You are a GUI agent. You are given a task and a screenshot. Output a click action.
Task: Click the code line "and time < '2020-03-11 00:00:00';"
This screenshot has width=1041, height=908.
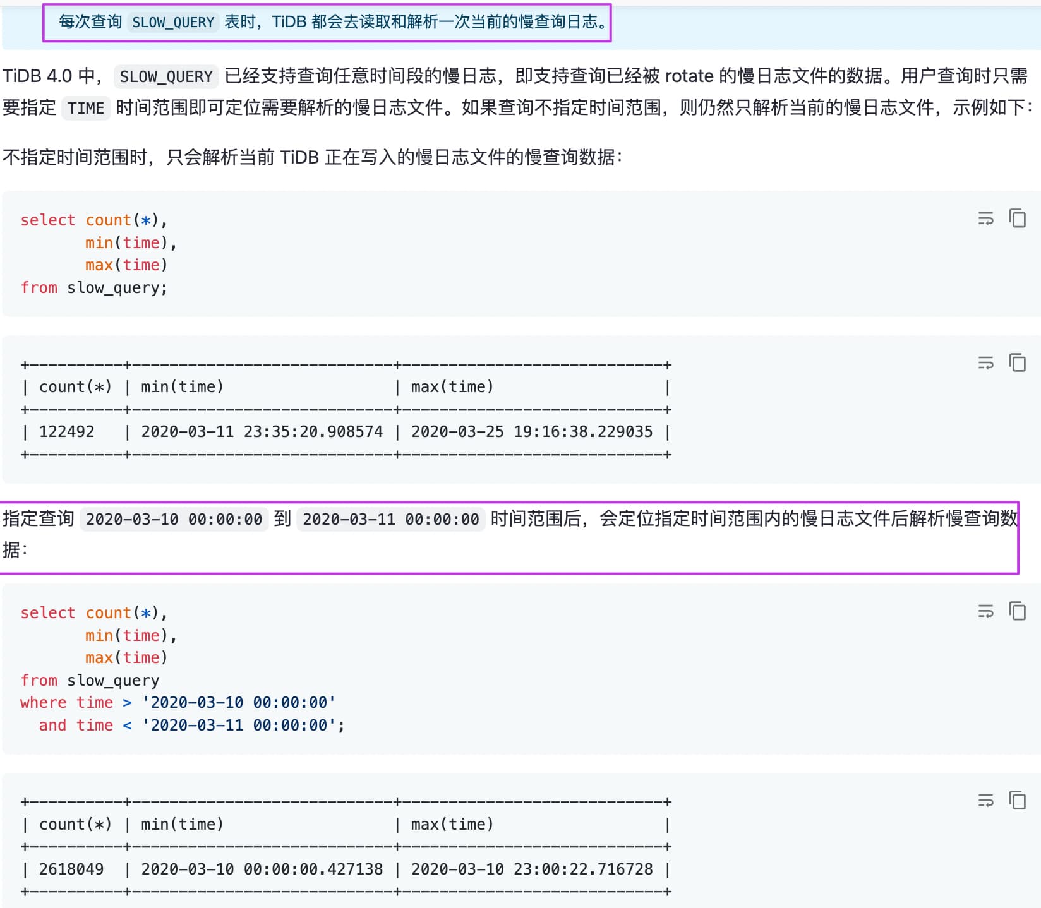pyautogui.click(x=192, y=726)
